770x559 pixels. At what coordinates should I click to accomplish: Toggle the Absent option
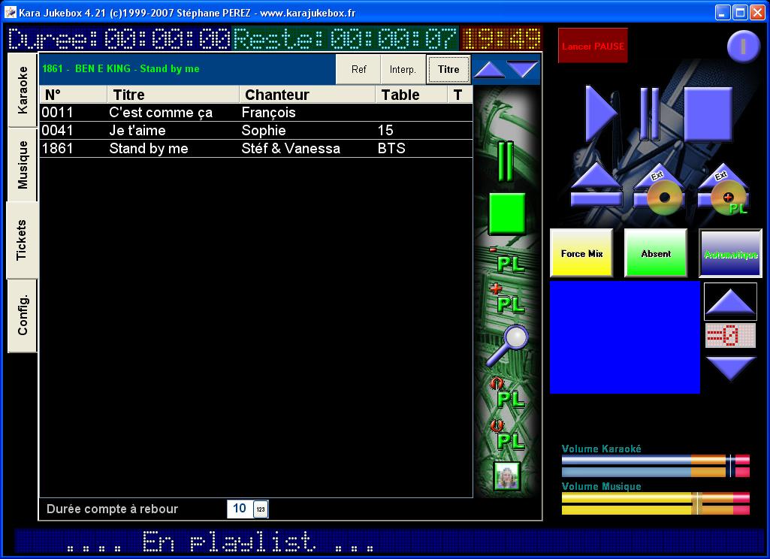(x=655, y=254)
